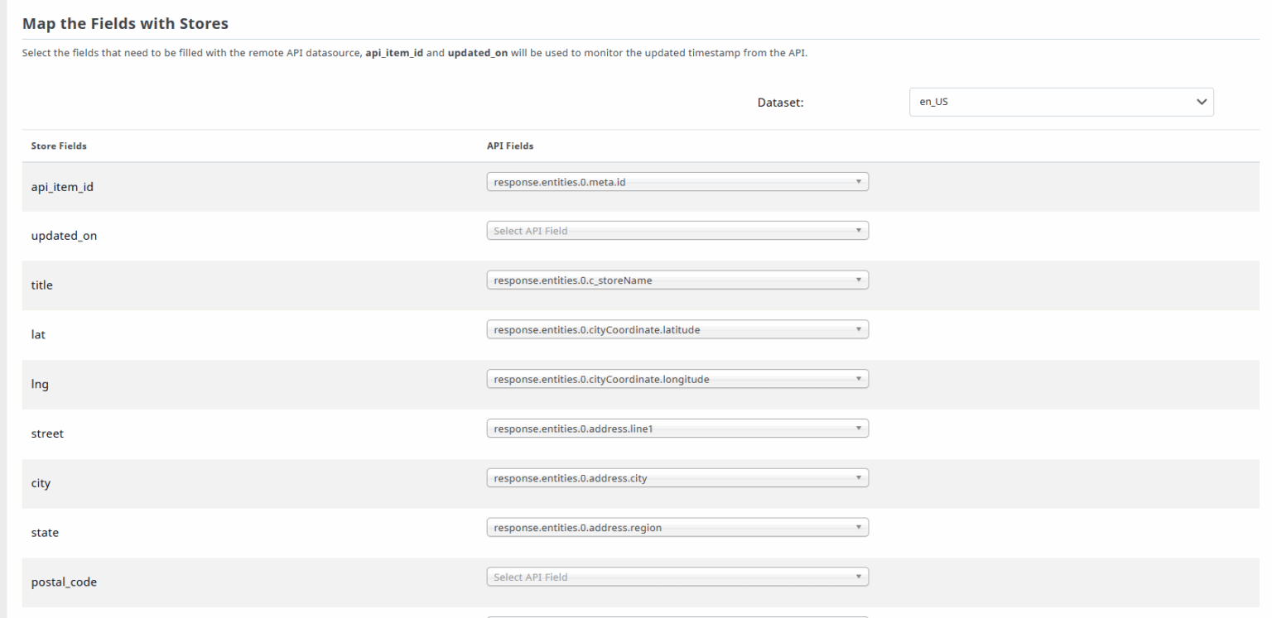
Task: Expand the address.line1 dropdown arrow
Action: [x=859, y=429]
